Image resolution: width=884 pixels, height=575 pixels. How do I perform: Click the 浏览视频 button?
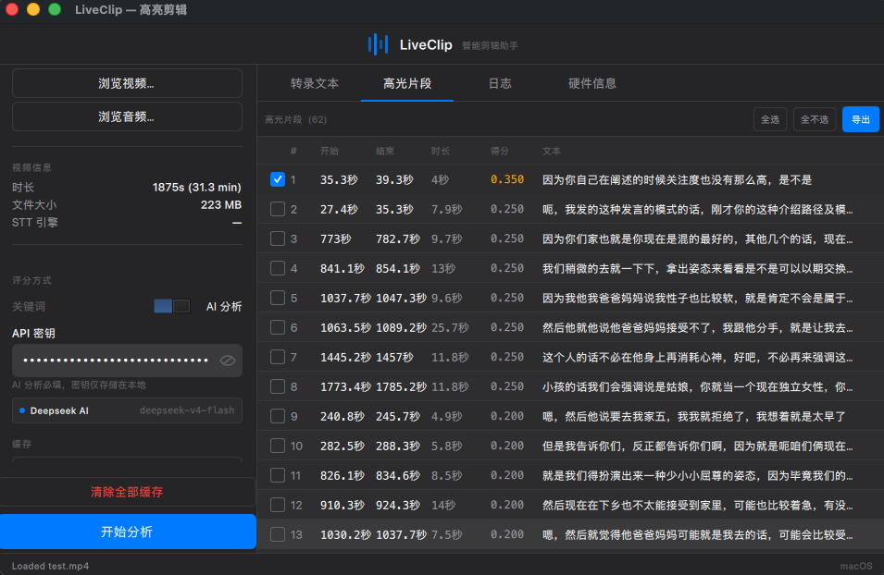tap(127, 83)
